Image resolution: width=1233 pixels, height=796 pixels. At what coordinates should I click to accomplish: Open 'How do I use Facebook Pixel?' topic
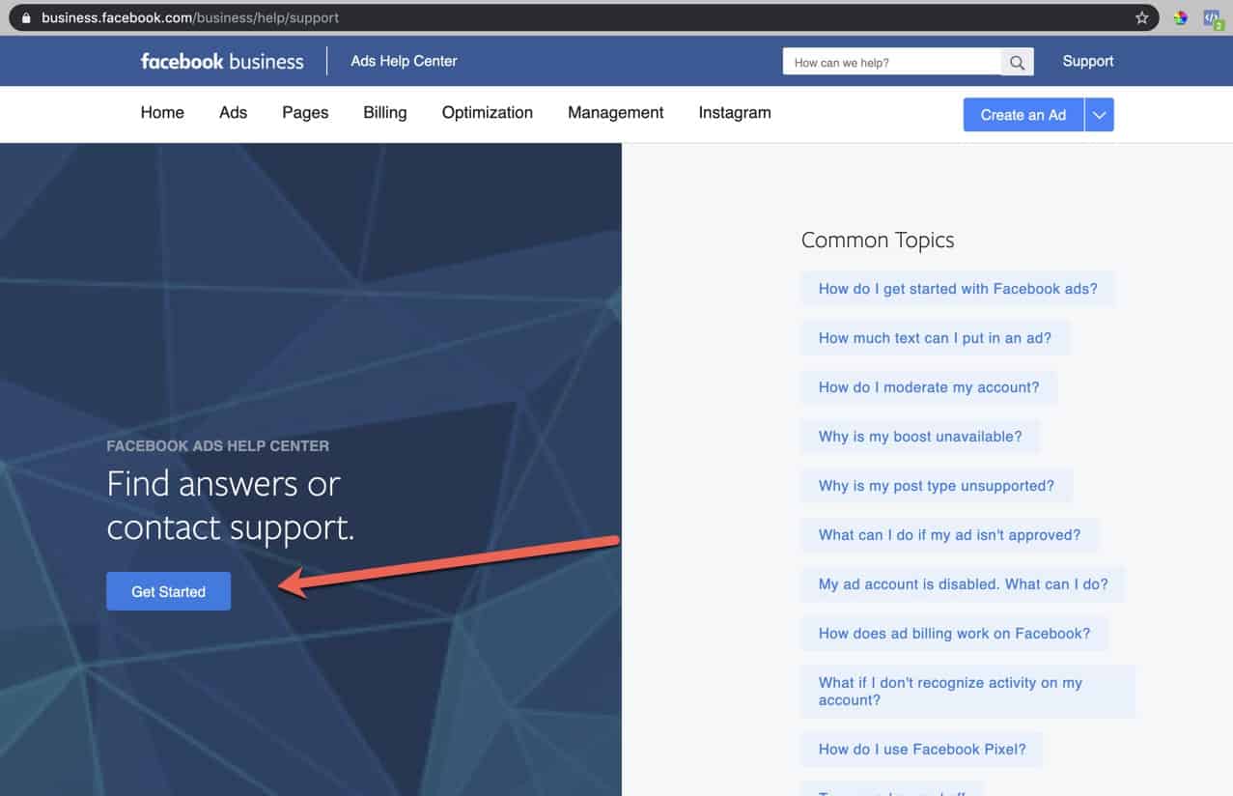coord(922,750)
